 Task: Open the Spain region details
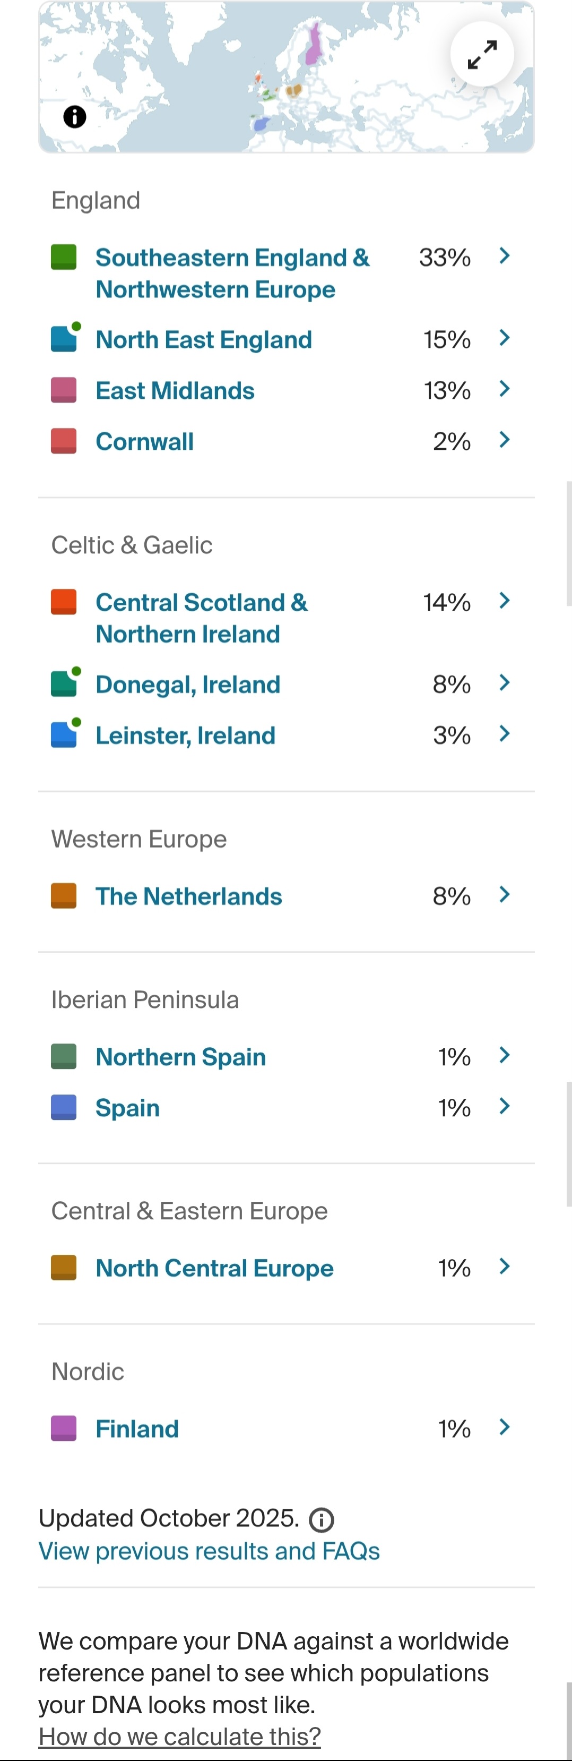tap(127, 1107)
